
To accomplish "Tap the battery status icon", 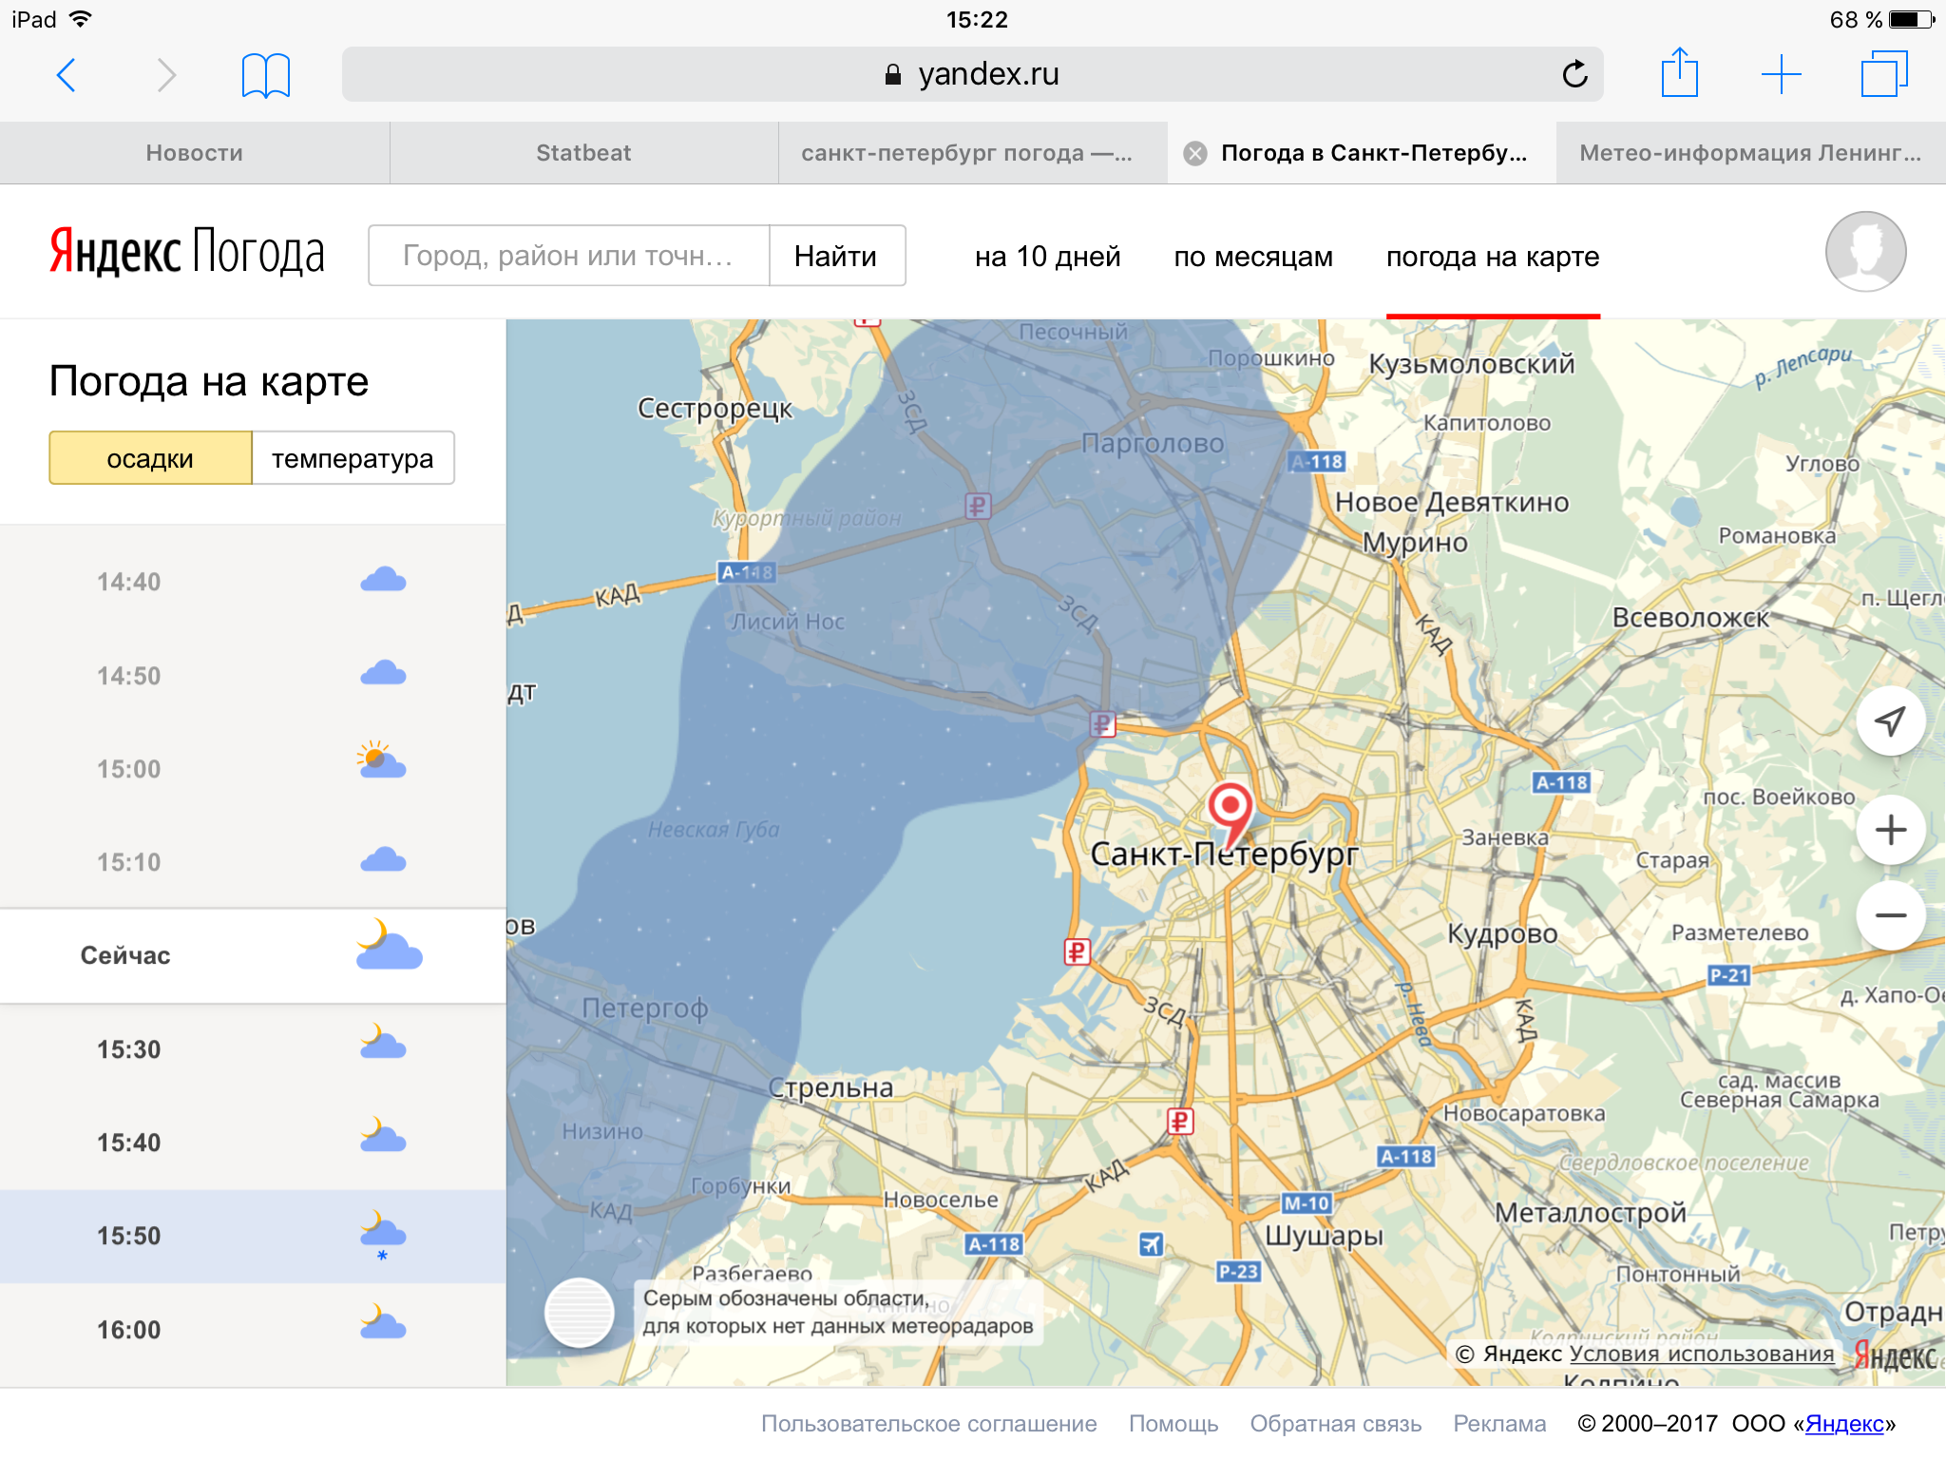I will (1912, 19).
